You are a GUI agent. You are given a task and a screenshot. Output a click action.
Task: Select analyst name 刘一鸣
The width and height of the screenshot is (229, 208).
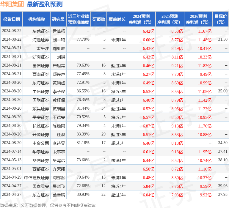coord(59,40)
